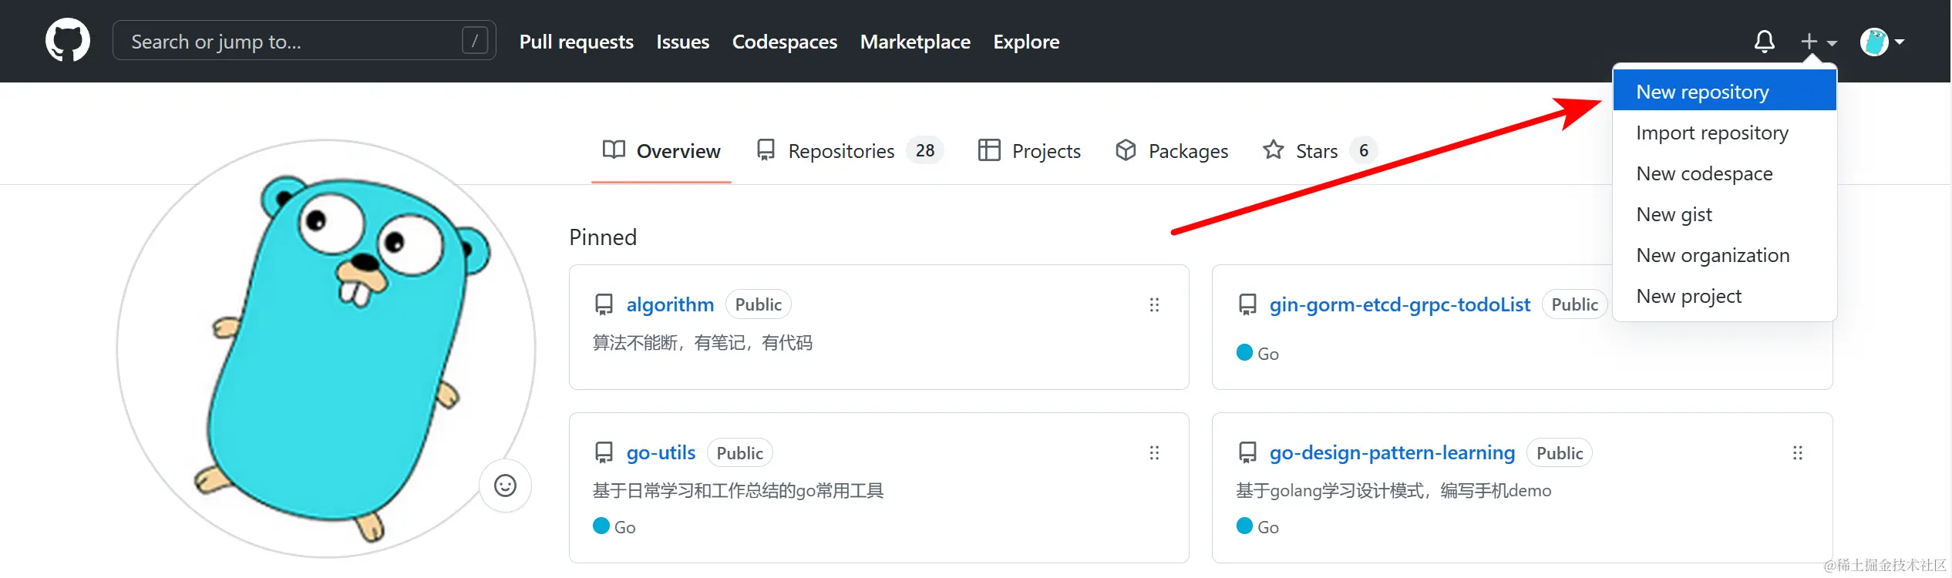Screen dimensions: 1952x578
Task: Open the Projects tab
Action: 1028,151
